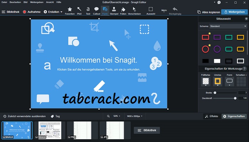The height and width of the screenshot is (142, 249).
Task: Choose the solid black rectangle style
Action: 205,61
